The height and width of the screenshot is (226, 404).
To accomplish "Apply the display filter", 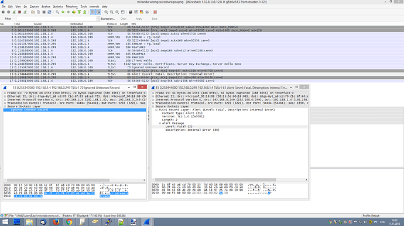I will [x=139, y=19].
